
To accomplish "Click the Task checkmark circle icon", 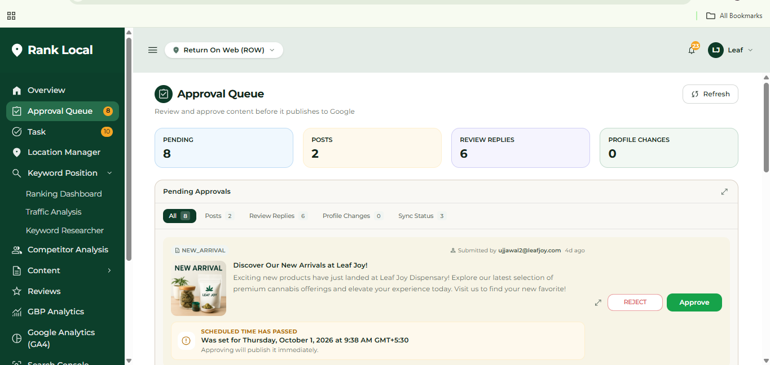I will pyautogui.click(x=17, y=132).
